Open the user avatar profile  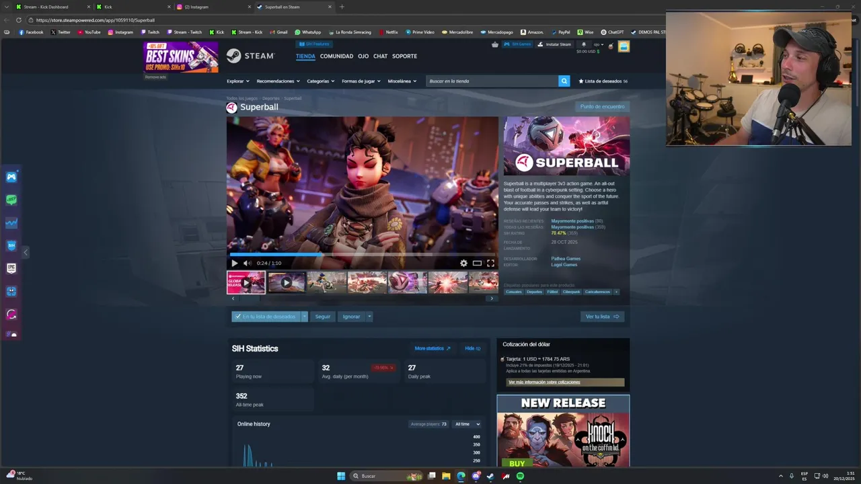click(x=624, y=46)
